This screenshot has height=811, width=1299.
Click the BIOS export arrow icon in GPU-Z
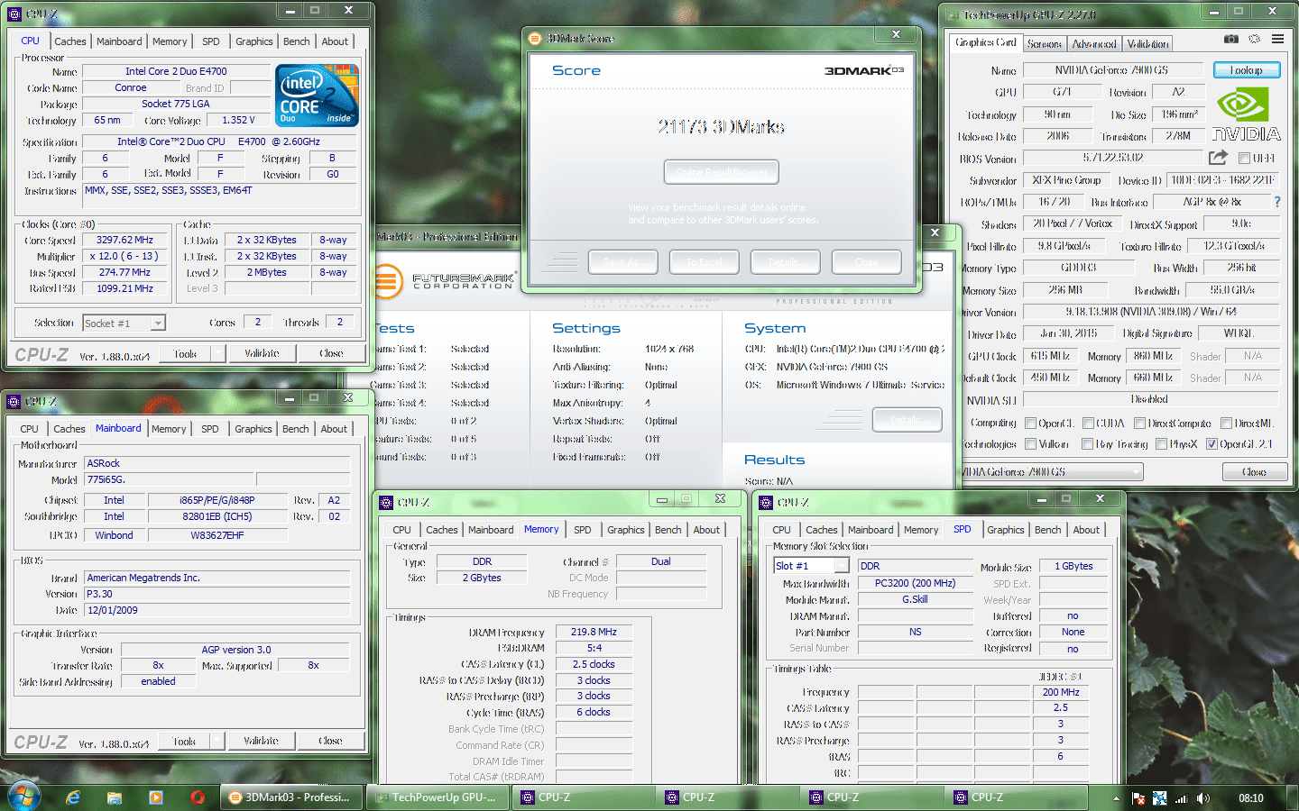click(1218, 158)
